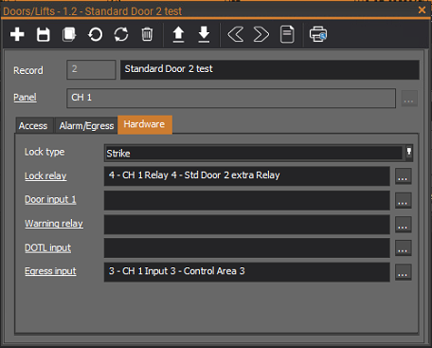Click the Record number field
The height and width of the screenshot is (348, 432).
(91, 69)
